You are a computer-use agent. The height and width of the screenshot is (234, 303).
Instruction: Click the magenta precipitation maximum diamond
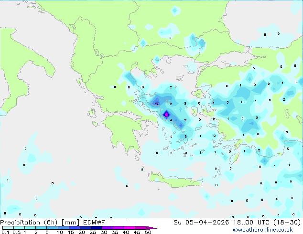click(x=166, y=115)
